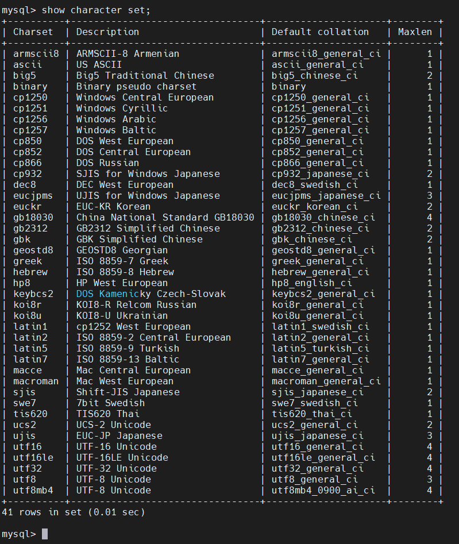This screenshot has height=544, width=459.
Task: Click the latin1 charset row name
Action: point(30,326)
